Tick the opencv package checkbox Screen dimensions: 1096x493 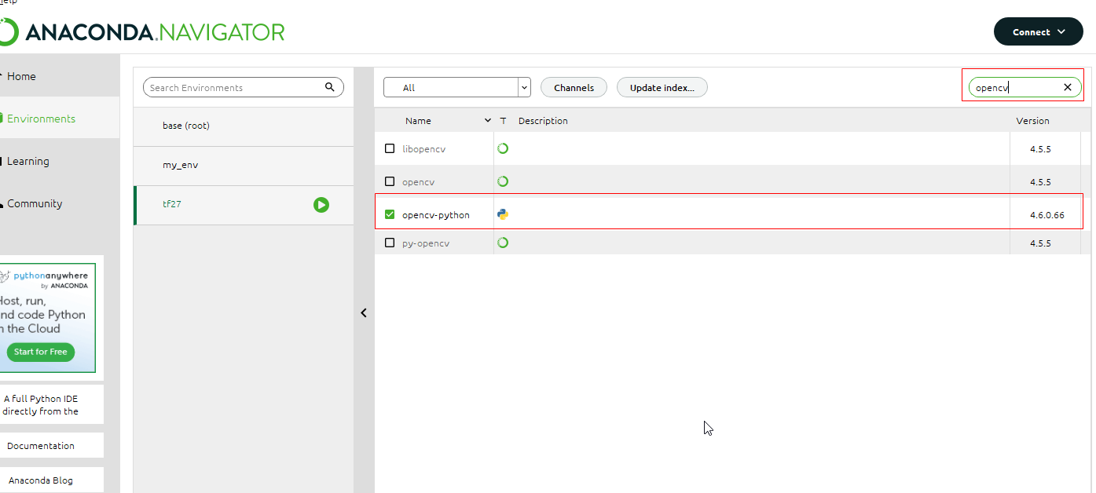[390, 181]
